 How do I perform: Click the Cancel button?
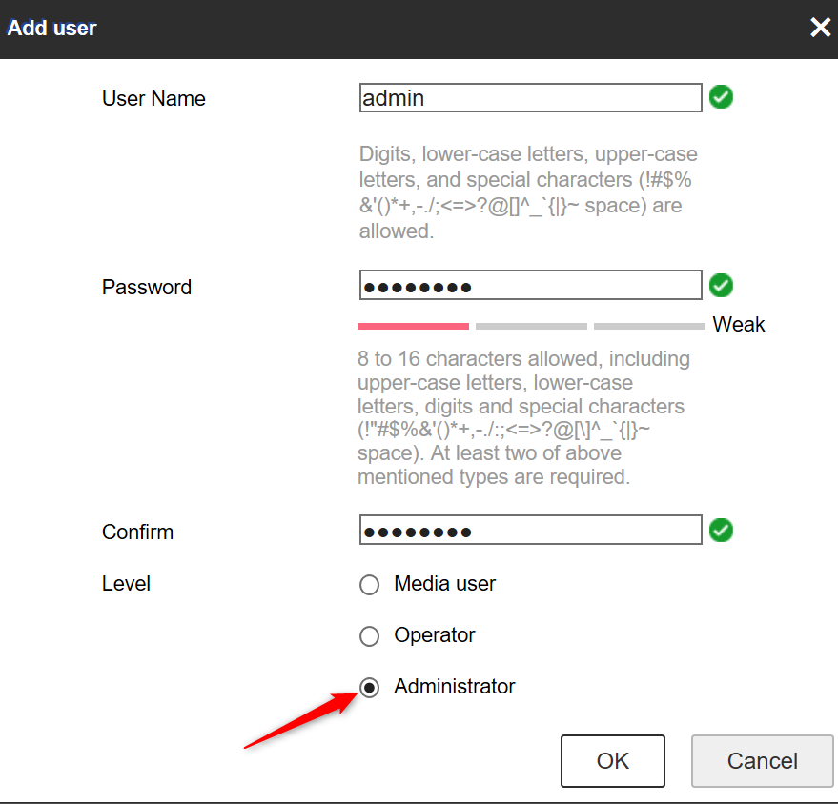pos(762,760)
